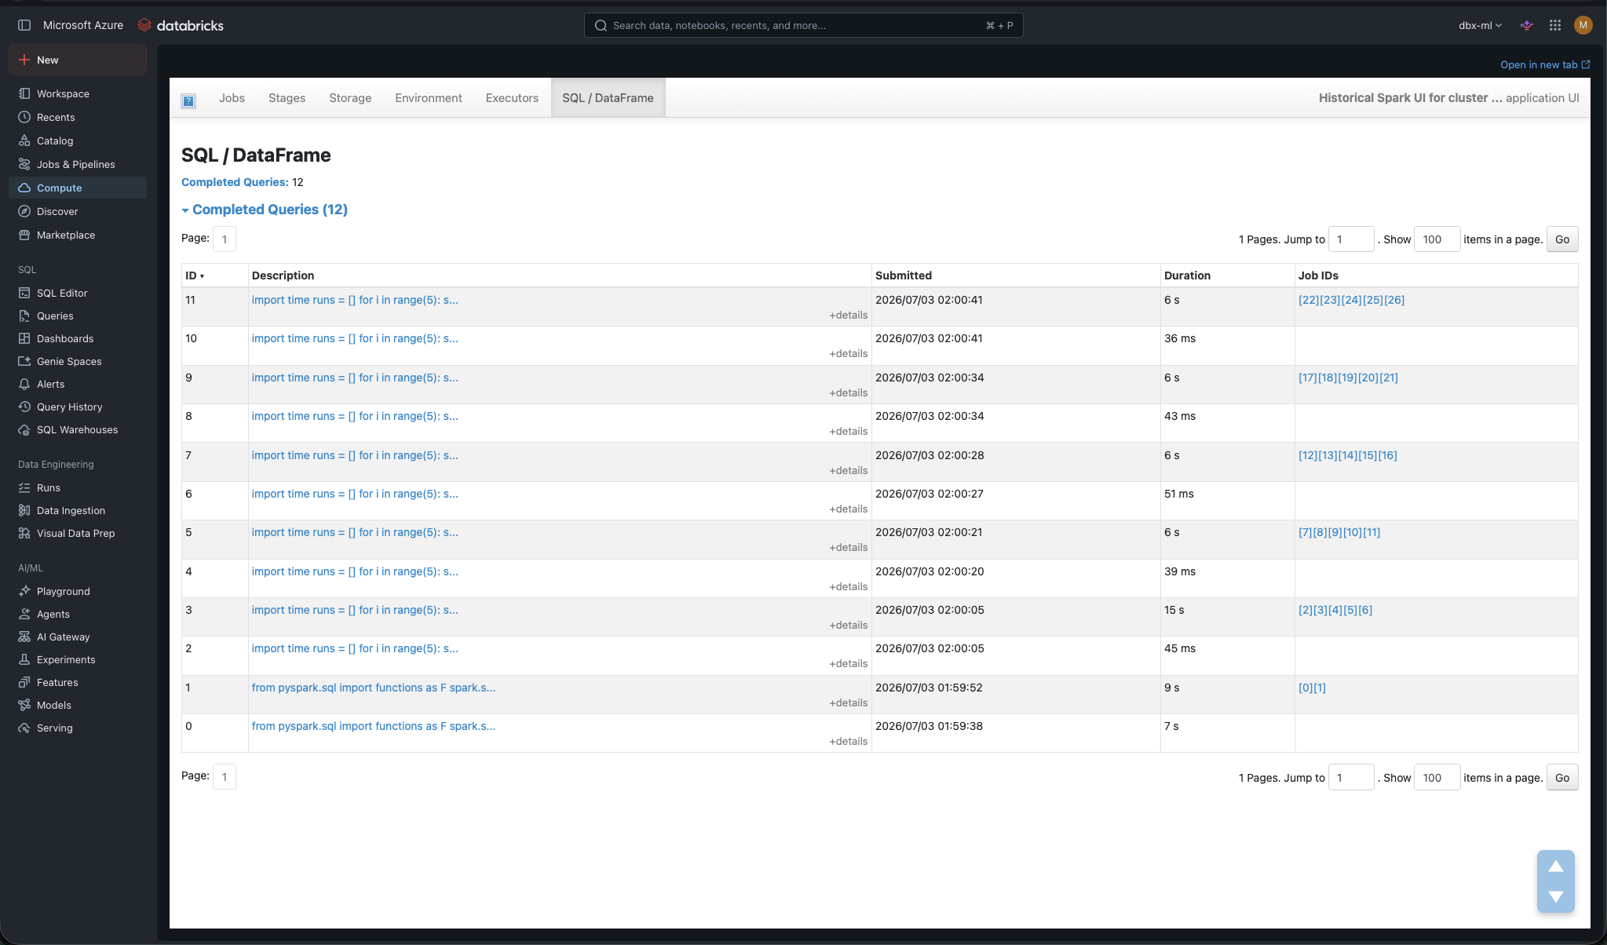Image resolution: width=1607 pixels, height=945 pixels.
Task: Open Dashboards in the sidebar
Action: point(78,338)
